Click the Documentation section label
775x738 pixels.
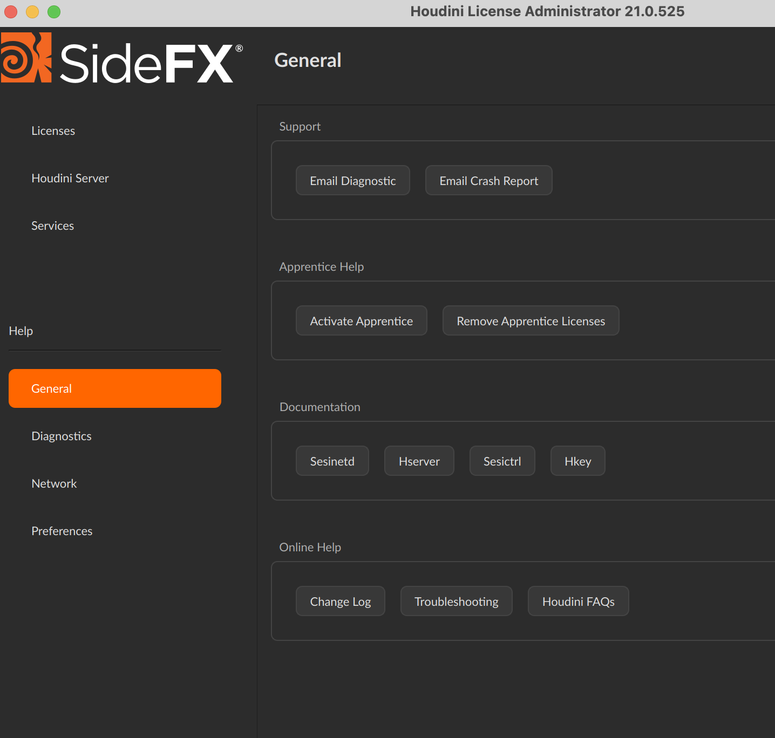click(320, 407)
